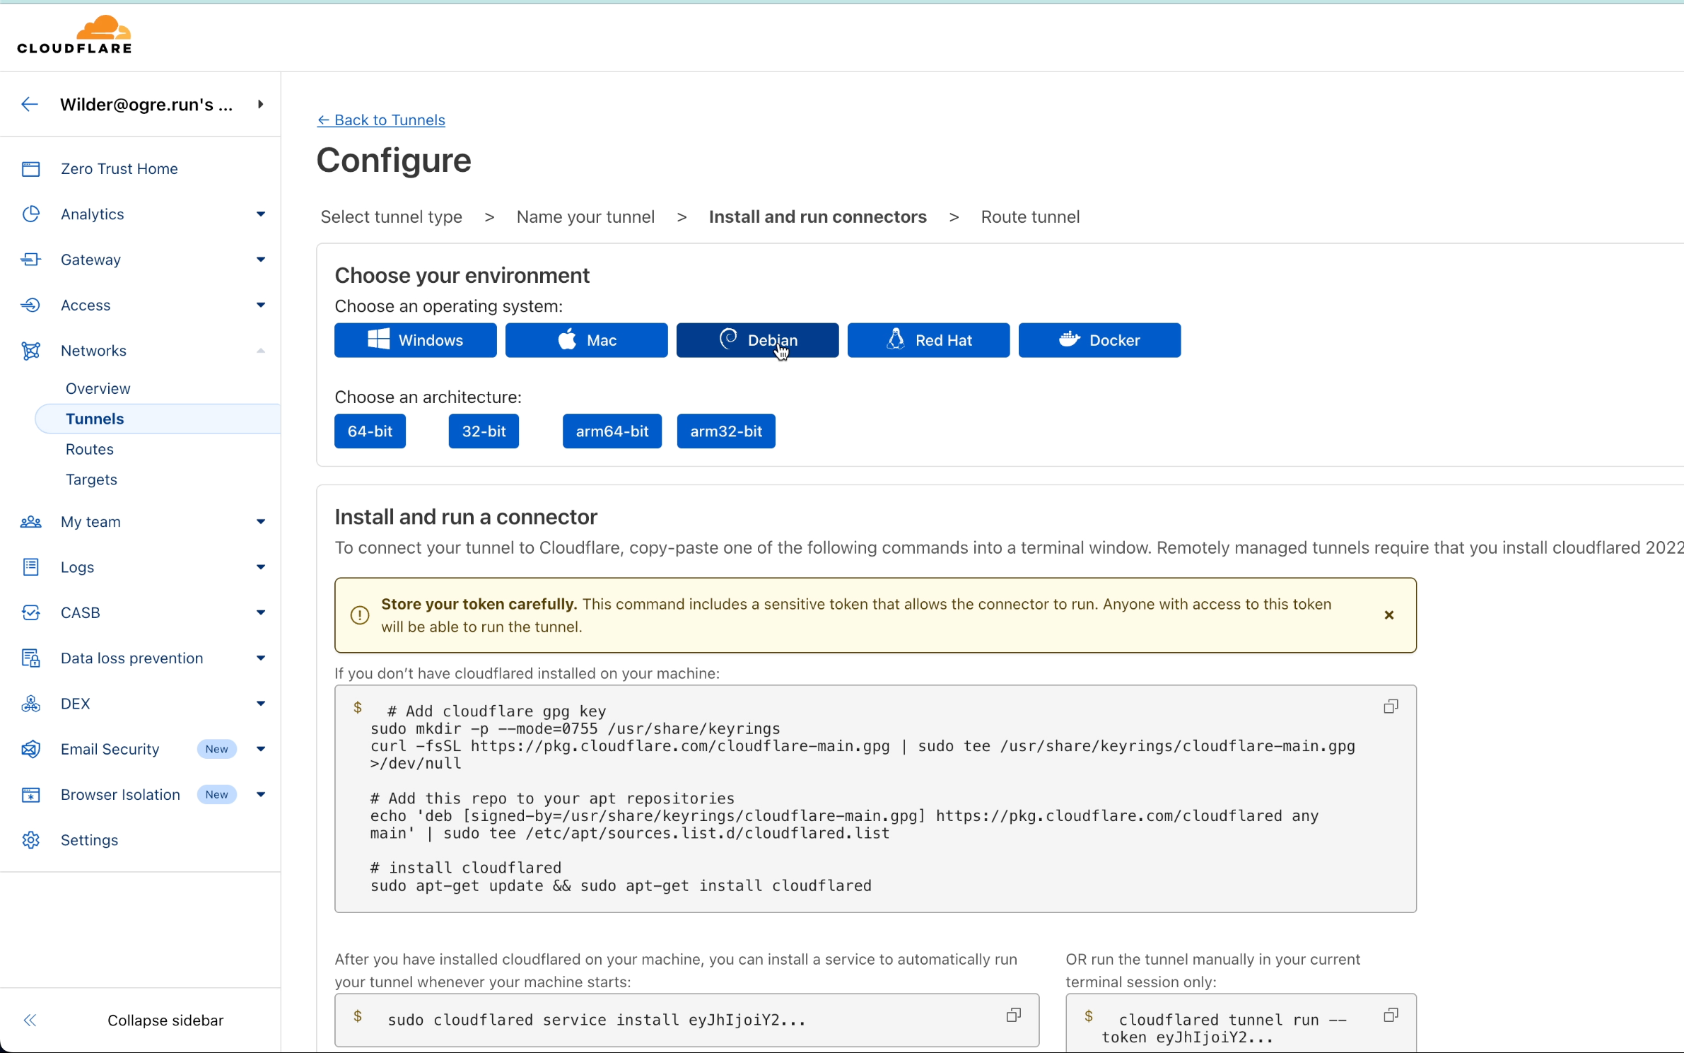This screenshot has height=1053, width=1684.
Task: Open Zero Trust Home page
Action: pyautogui.click(x=119, y=169)
